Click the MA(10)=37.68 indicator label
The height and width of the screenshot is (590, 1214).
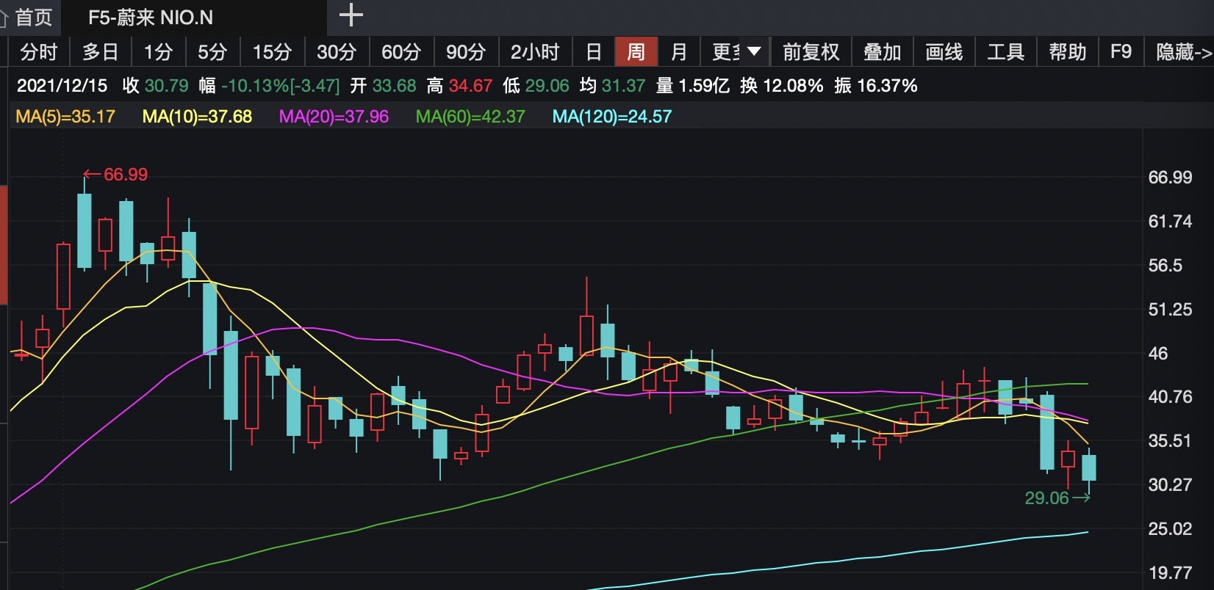click(x=197, y=117)
